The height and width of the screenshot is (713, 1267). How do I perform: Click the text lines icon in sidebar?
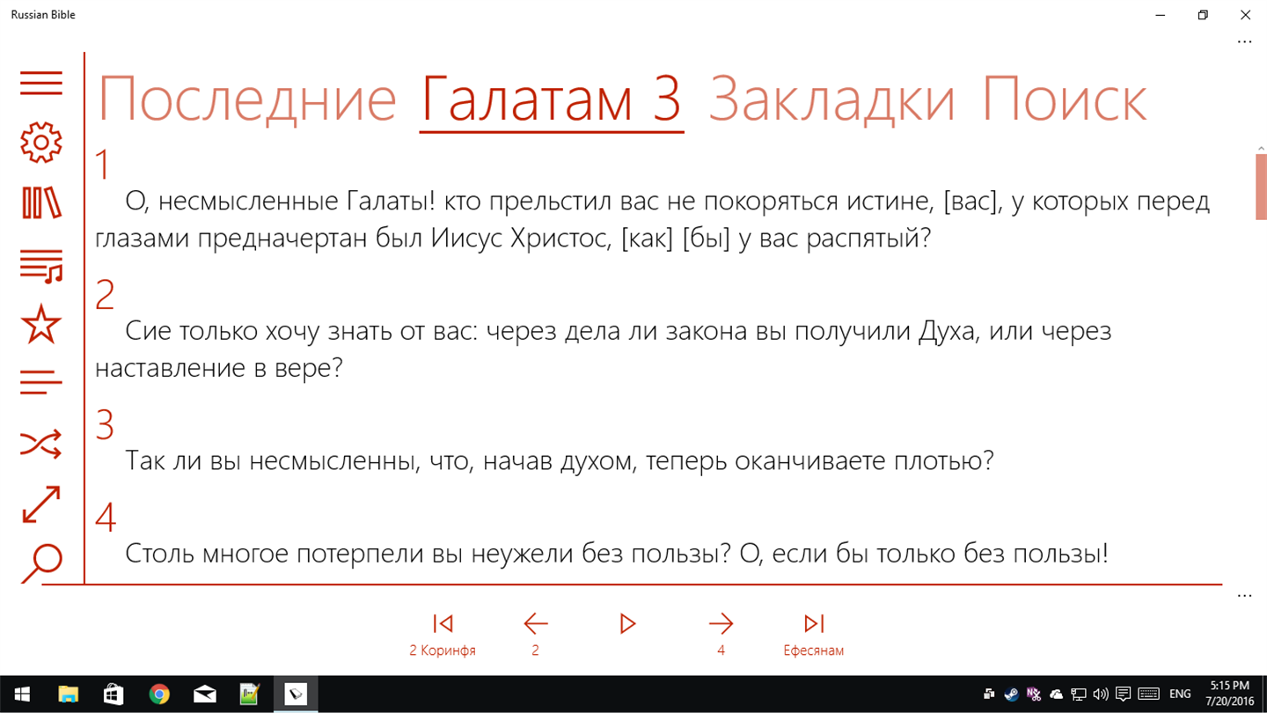pos(41,382)
